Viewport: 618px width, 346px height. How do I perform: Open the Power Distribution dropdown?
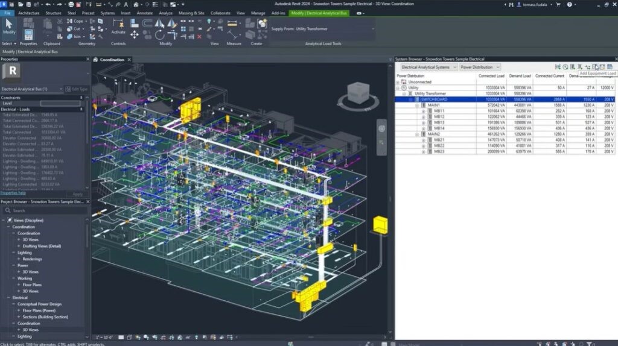480,68
